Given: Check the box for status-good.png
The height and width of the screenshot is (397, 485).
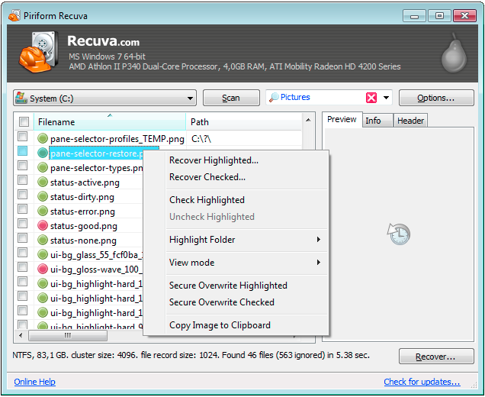Looking at the screenshot, I should pyautogui.click(x=22, y=224).
